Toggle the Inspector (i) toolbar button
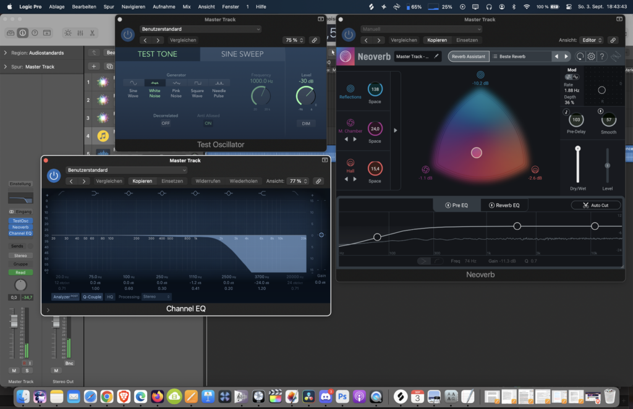This screenshot has width=633, height=409. pos(23,33)
